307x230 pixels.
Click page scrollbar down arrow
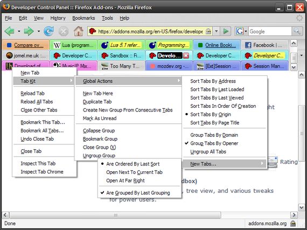point(302,207)
